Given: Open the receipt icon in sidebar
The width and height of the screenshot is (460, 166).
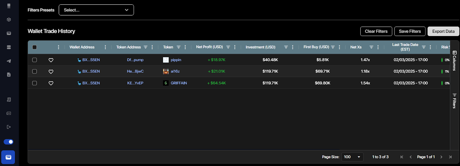Looking at the screenshot, I should click(x=9, y=99).
